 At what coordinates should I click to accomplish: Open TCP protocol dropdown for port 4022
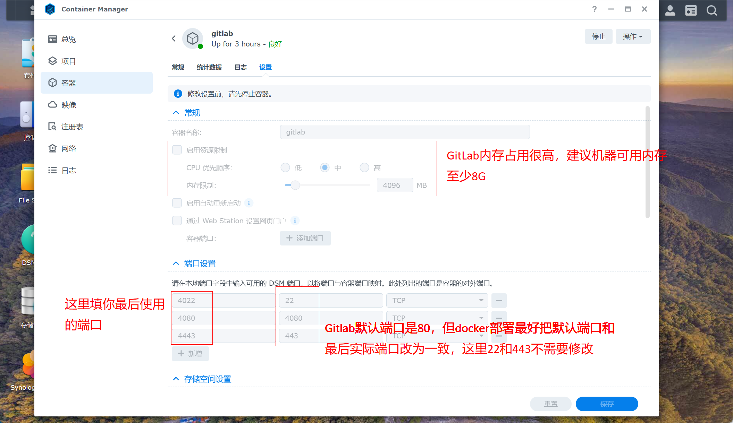pyautogui.click(x=437, y=301)
